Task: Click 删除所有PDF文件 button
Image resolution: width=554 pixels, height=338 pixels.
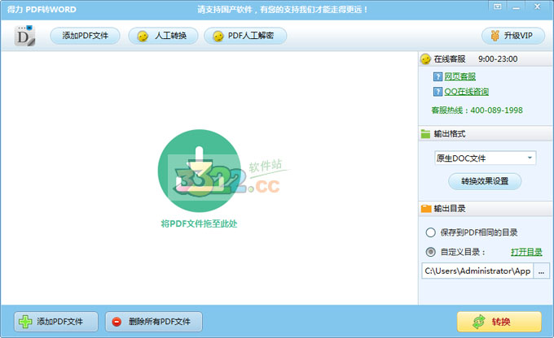Action: (154, 322)
